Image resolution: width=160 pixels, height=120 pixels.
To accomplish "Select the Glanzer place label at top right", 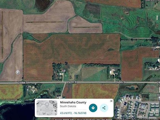I will [152, 1].
